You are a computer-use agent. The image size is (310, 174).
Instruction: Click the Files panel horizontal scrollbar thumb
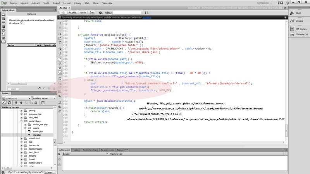[8, 168]
